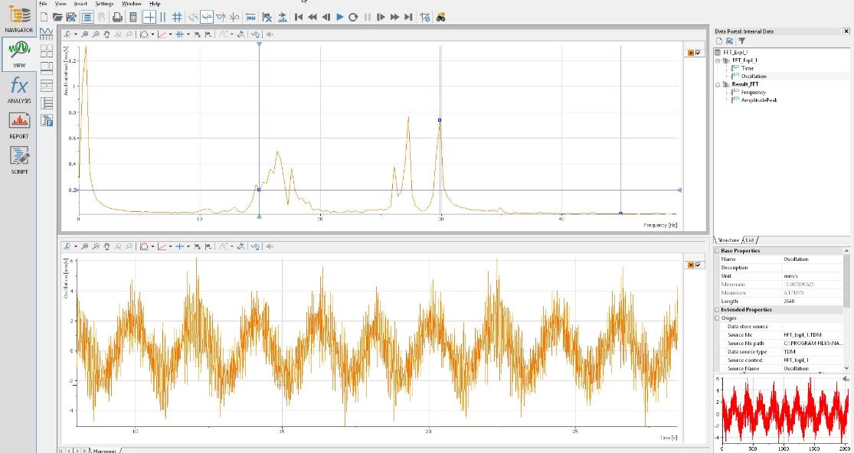Select the band cursor (two vertical lines) tool
854x453 pixels.
[163, 18]
